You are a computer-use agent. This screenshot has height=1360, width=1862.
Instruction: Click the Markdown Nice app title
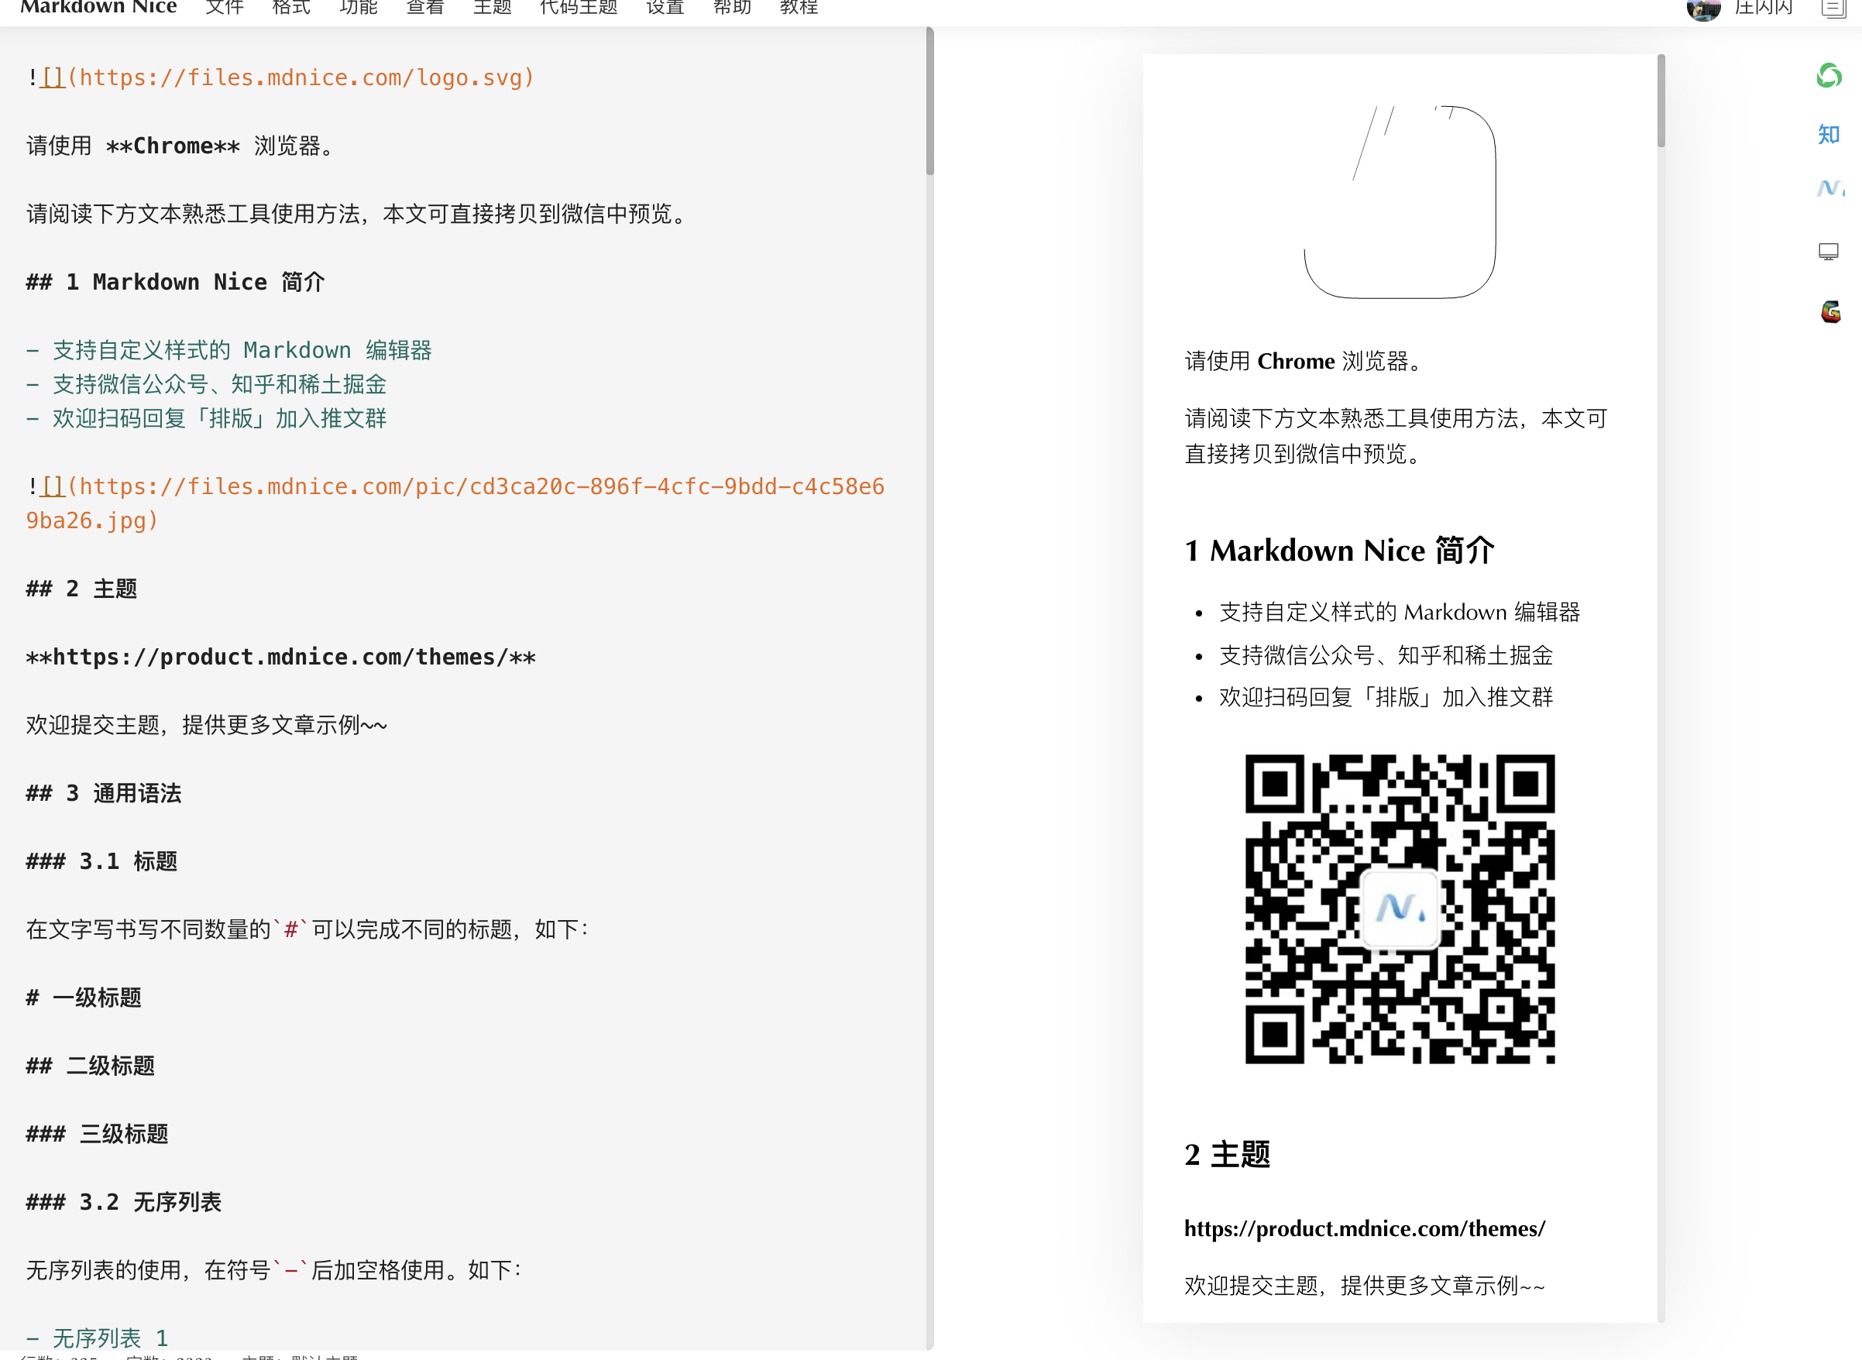tap(98, 8)
